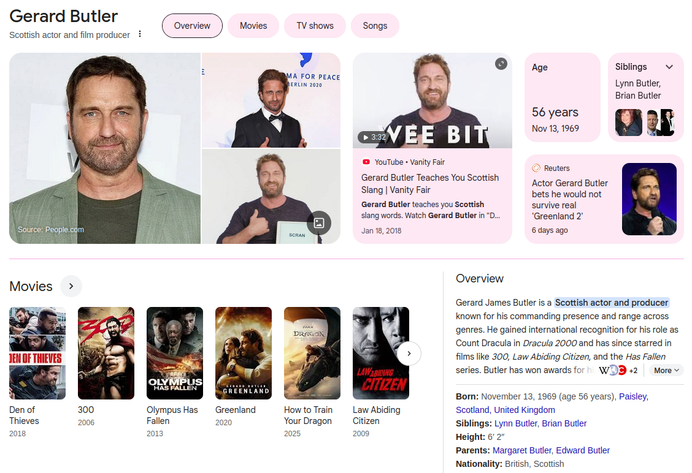Click the '6 days ago' article timestamp
This screenshot has width=692, height=473.
coord(550,230)
